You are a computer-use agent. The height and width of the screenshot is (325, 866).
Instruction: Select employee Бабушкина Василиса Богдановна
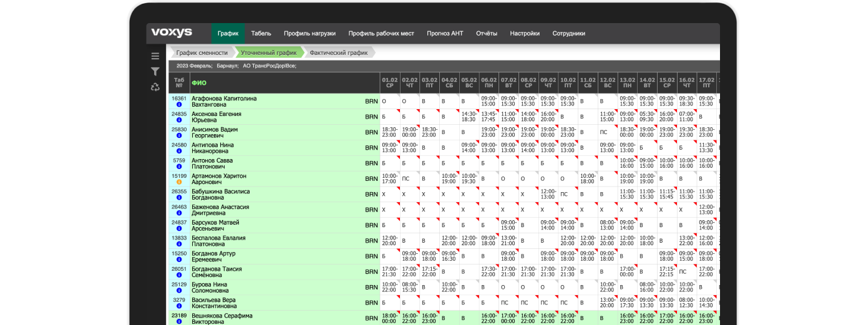coord(221,195)
